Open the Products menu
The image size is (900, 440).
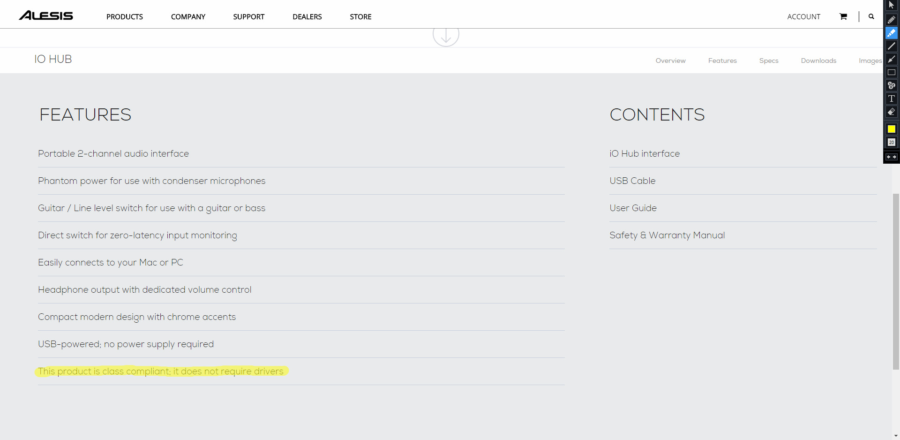pos(125,17)
